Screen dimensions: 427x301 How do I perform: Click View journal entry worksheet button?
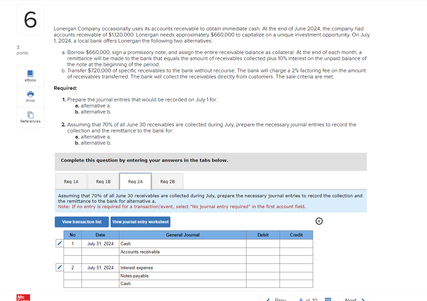(140, 222)
